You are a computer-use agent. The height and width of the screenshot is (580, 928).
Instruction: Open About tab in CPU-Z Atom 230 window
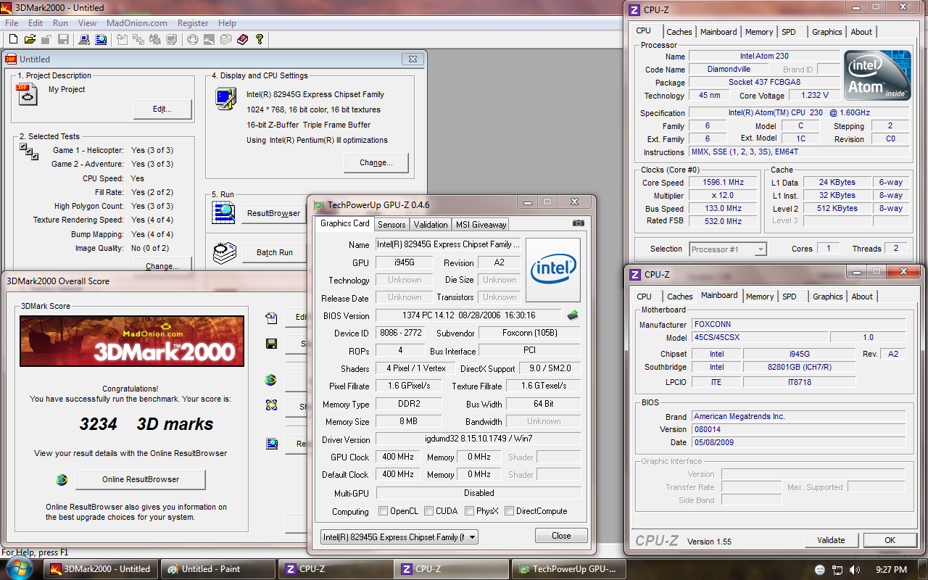[x=861, y=32]
